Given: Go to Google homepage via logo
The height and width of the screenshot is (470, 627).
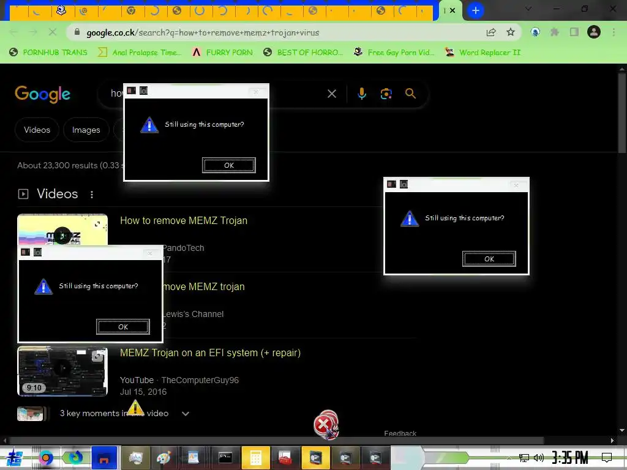Looking at the screenshot, I should (x=42, y=94).
